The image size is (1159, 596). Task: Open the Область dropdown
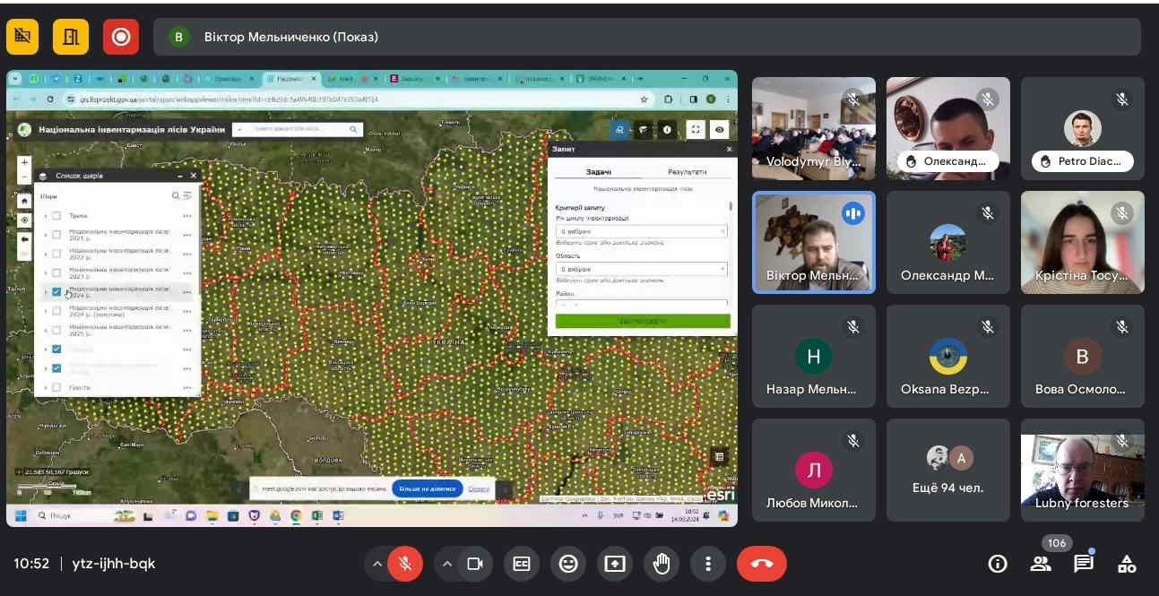pos(641,269)
